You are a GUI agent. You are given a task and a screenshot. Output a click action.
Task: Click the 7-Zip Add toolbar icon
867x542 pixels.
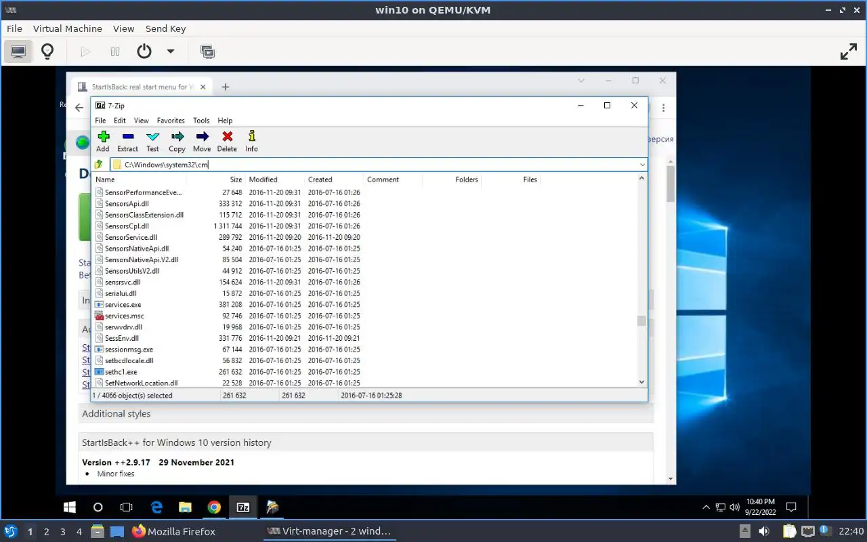click(x=103, y=136)
